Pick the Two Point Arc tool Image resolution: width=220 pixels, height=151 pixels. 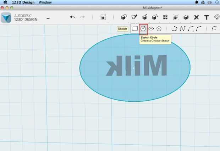pyautogui.click(x=191, y=29)
